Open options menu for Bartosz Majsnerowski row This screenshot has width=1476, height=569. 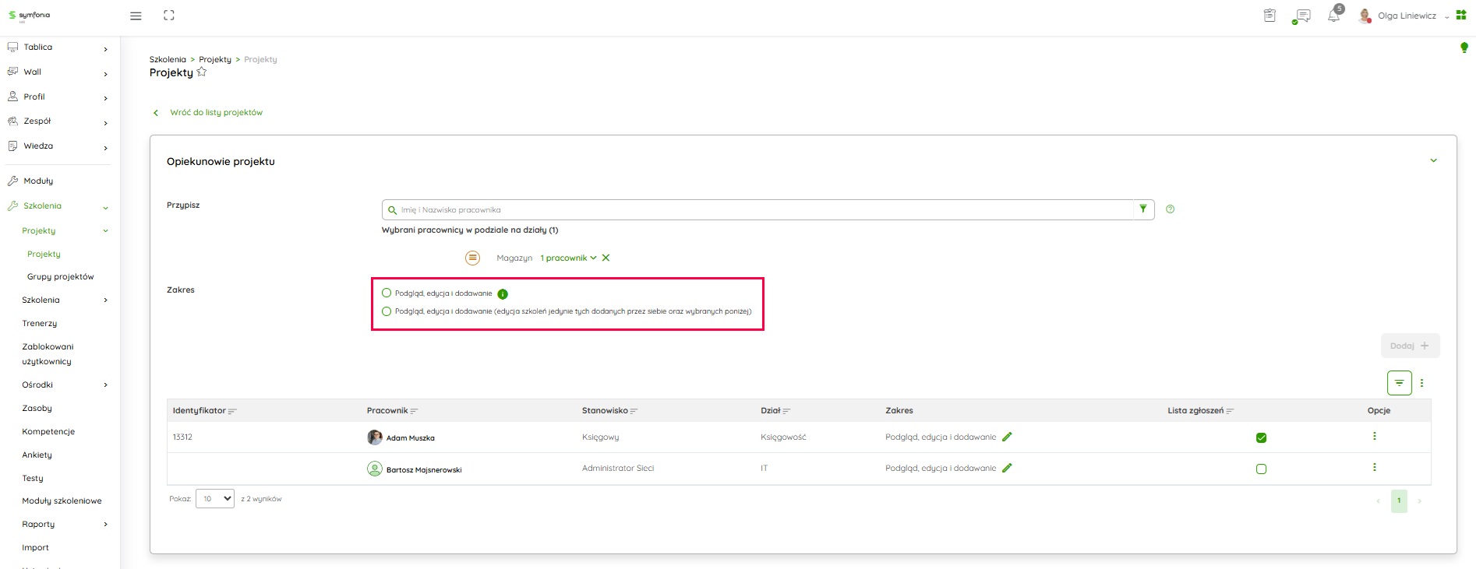[x=1374, y=468]
